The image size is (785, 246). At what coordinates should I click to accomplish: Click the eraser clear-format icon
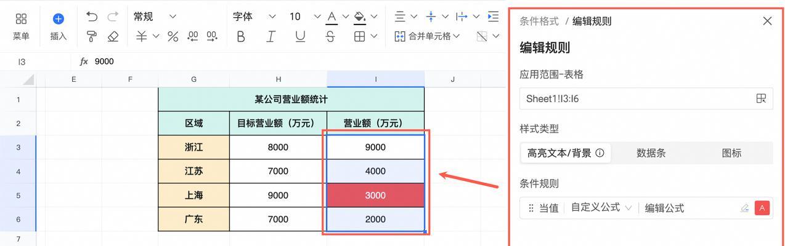pyautogui.click(x=113, y=37)
